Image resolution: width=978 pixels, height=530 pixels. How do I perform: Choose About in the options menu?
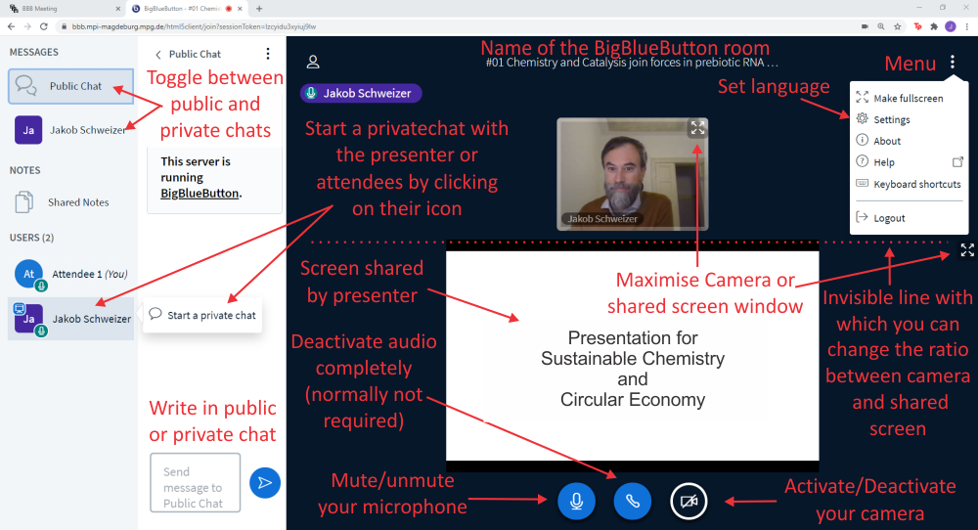point(909,141)
